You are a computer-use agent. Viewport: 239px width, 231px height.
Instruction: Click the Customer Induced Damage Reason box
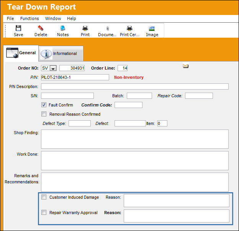177,201
